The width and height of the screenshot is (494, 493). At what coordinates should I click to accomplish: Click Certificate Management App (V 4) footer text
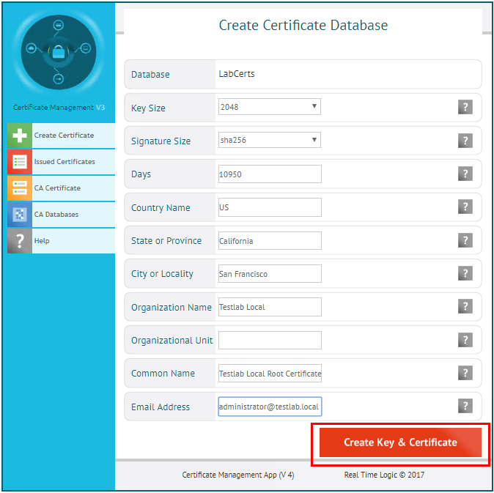click(238, 475)
